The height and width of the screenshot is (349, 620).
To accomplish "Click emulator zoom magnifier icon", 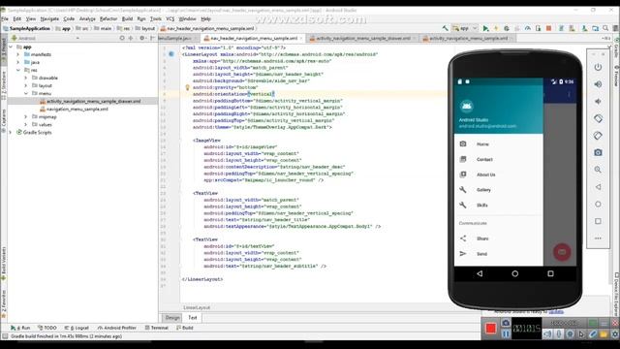I will (x=598, y=170).
